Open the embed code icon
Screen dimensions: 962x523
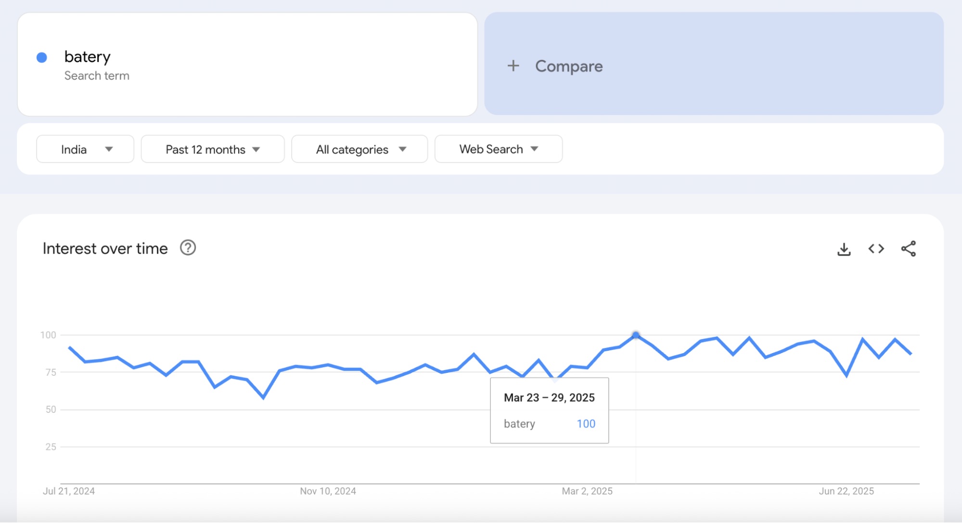click(x=876, y=249)
